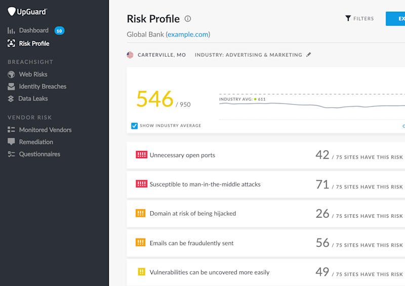Click the Dashboard notification badge showing 10
This screenshot has width=405, height=286.
[x=59, y=31]
